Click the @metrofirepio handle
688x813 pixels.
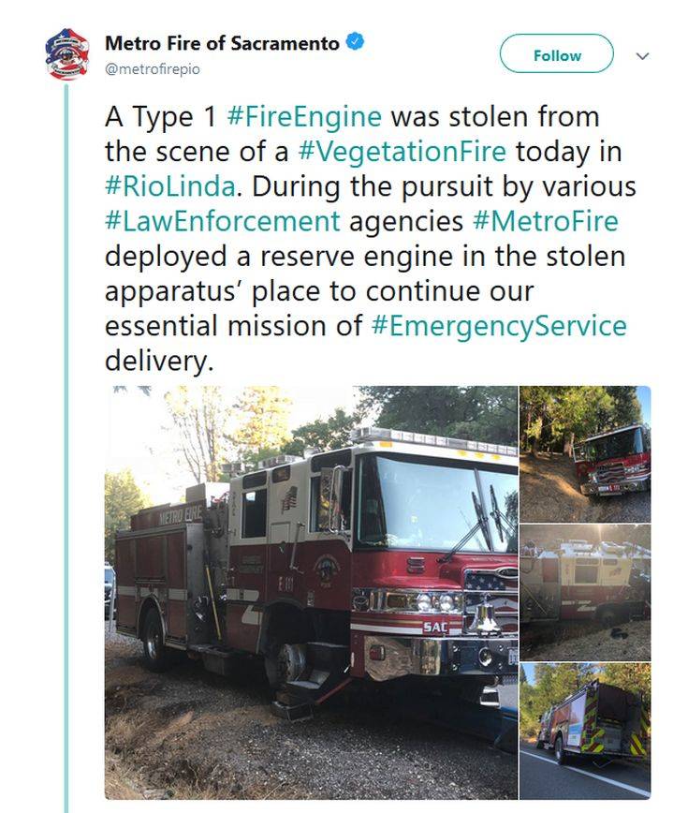pos(152,68)
